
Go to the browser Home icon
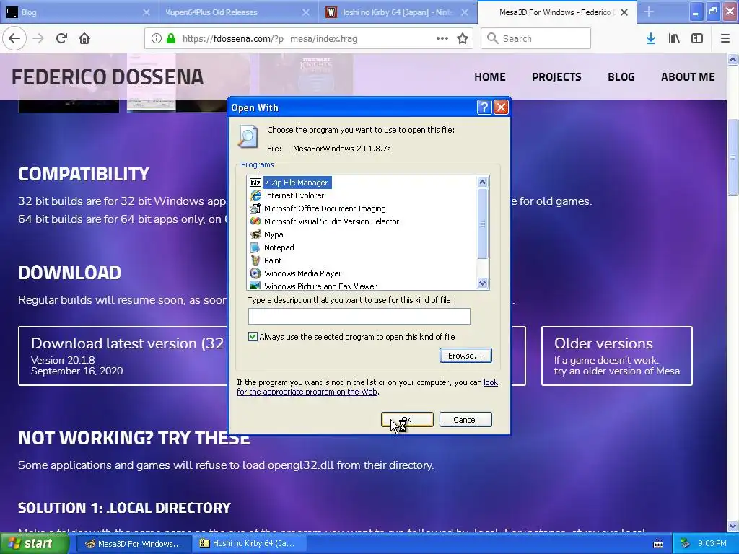click(84, 38)
